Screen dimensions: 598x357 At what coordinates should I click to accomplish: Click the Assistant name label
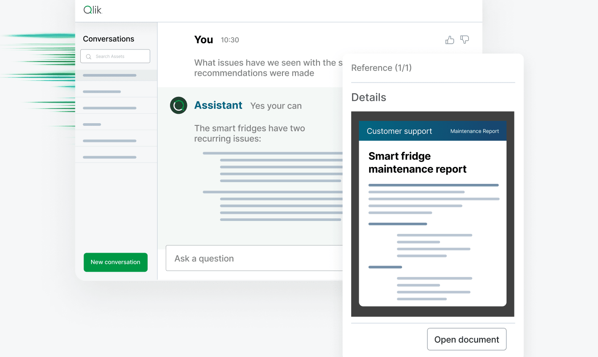point(218,105)
